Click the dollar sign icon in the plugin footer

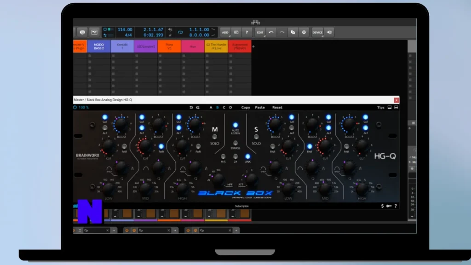tap(382, 206)
